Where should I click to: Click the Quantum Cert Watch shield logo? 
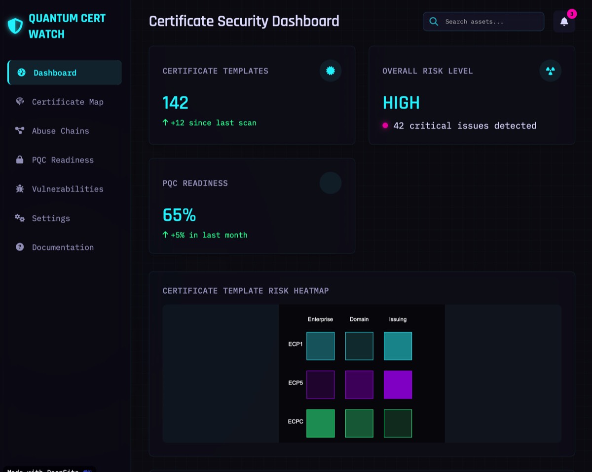pyautogui.click(x=15, y=26)
